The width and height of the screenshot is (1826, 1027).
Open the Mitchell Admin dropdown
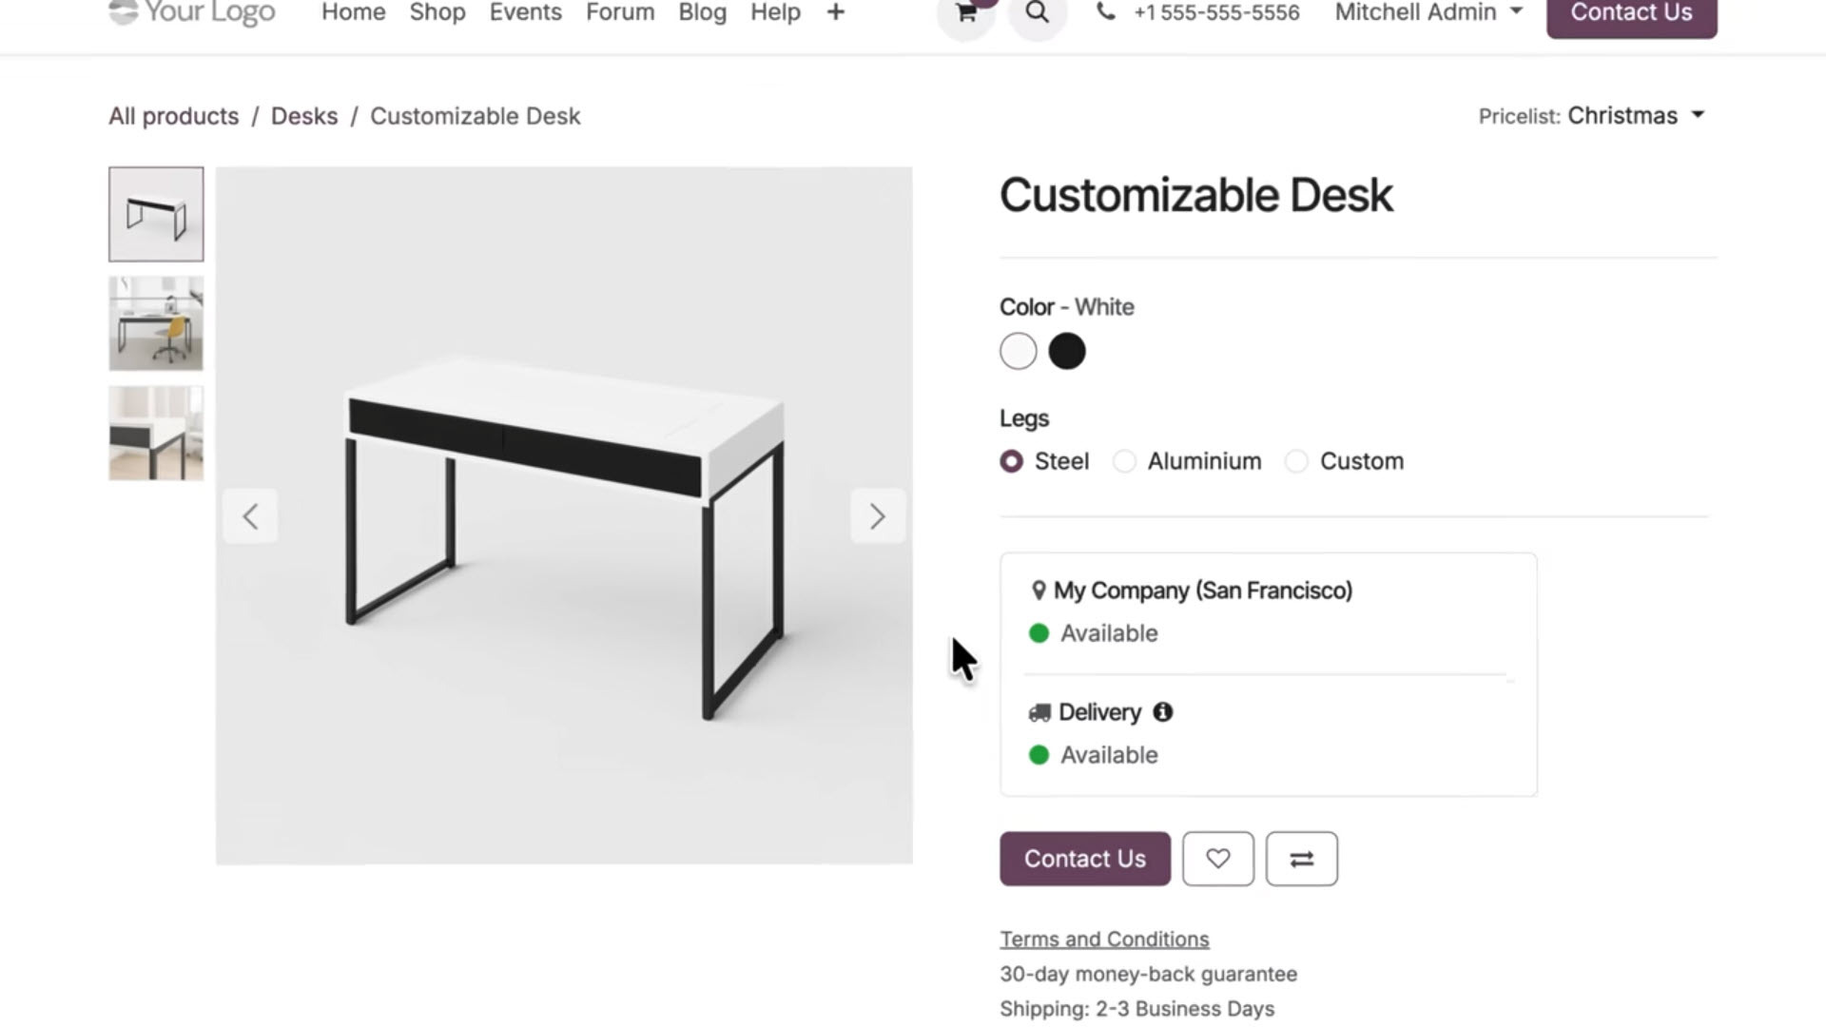(1427, 12)
